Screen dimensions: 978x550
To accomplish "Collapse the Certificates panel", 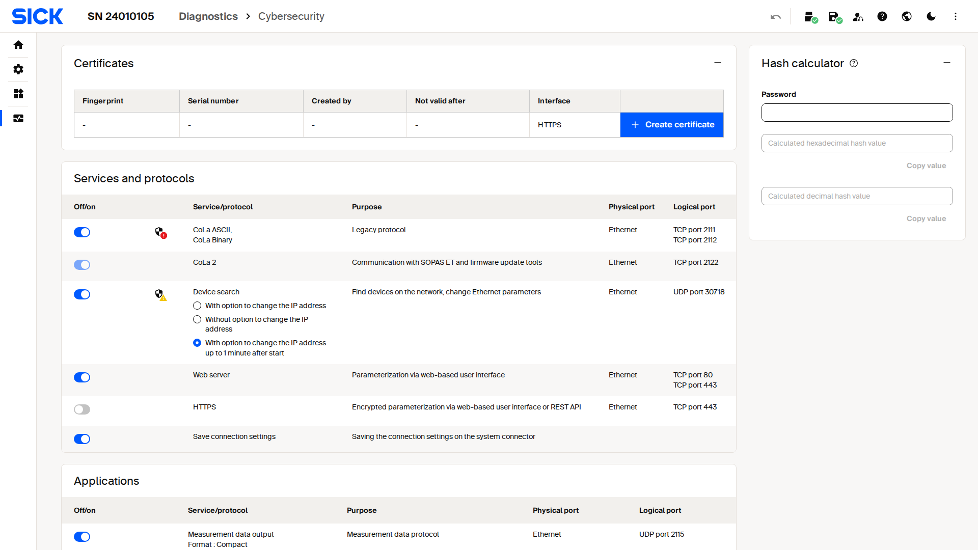I will (718, 63).
